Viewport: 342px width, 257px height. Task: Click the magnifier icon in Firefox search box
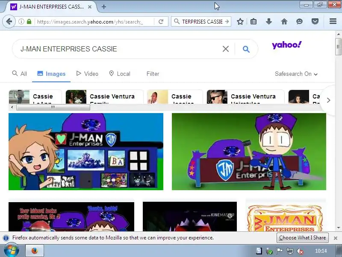177,21
